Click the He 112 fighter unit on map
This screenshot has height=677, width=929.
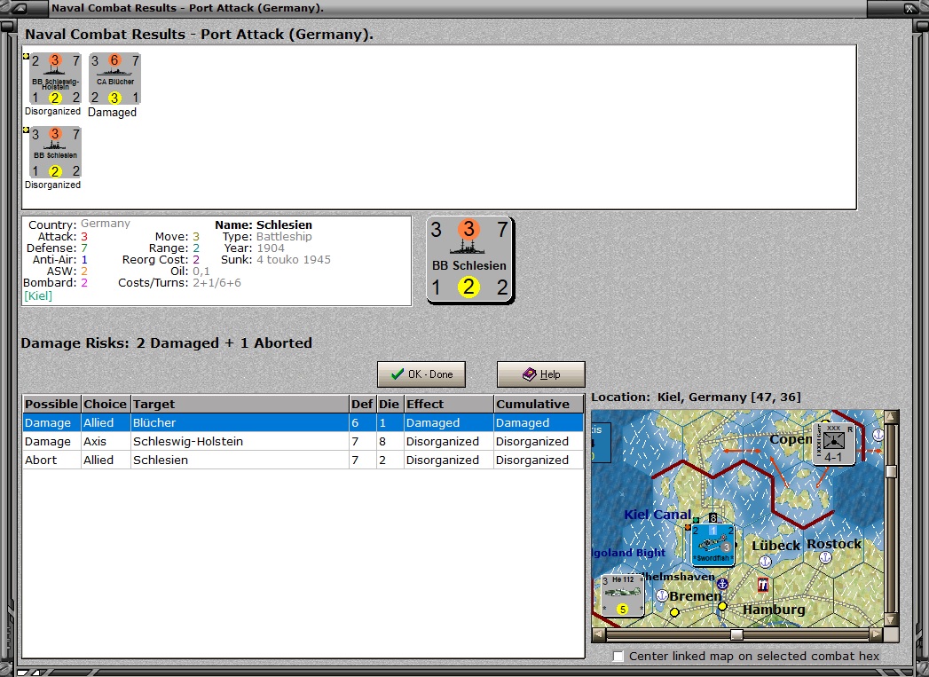(x=622, y=595)
